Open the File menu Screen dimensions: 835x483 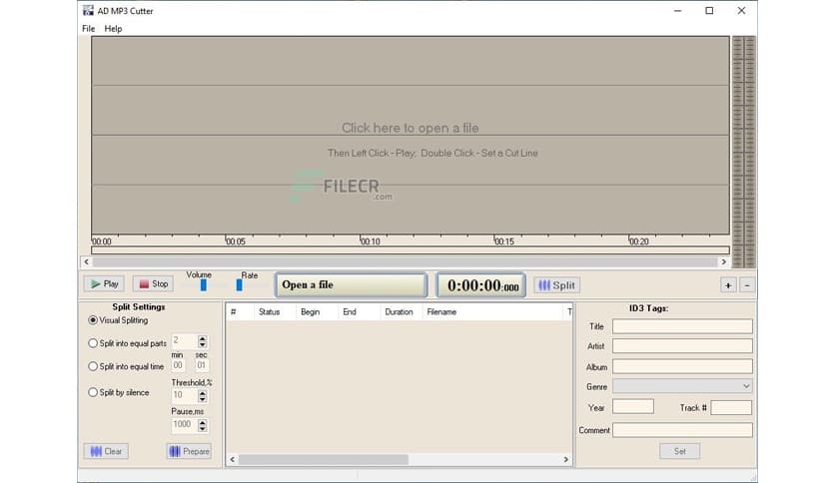89,29
